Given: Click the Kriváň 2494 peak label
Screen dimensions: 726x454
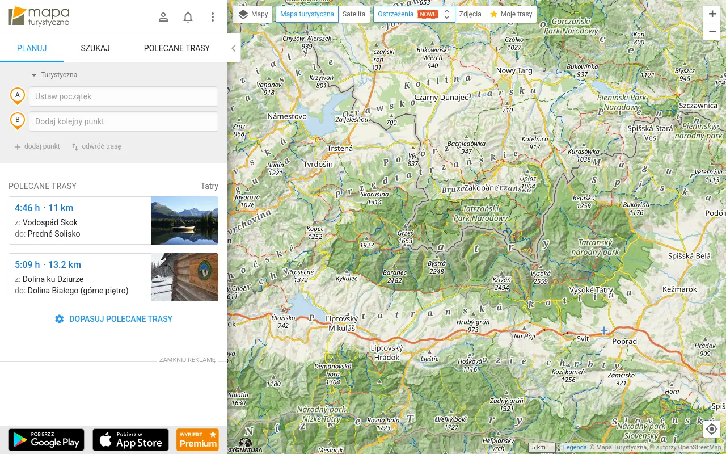Looking at the screenshot, I should pos(501,283).
